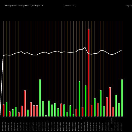
Task: Select the shortest green bar in the chart
Action: point(46,116)
